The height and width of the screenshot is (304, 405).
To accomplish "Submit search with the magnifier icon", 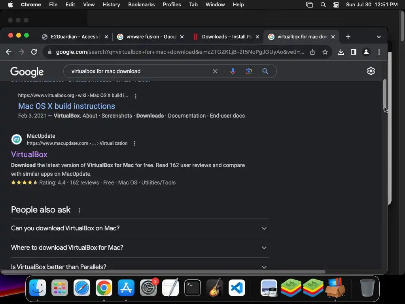I will click(265, 71).
